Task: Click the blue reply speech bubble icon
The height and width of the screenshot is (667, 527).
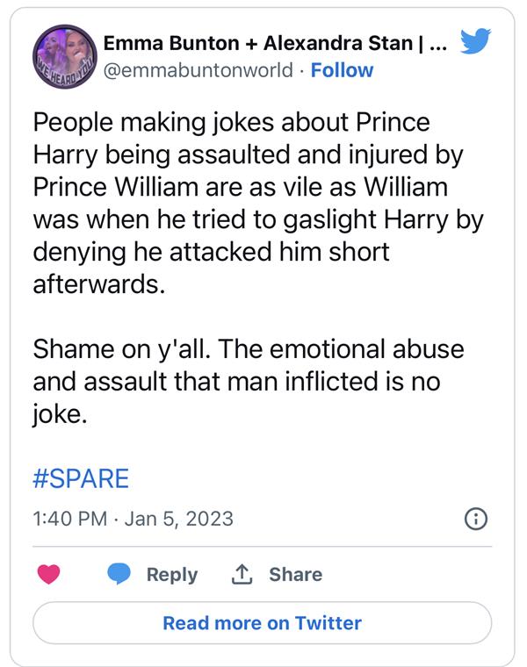Action: [119, 574]
